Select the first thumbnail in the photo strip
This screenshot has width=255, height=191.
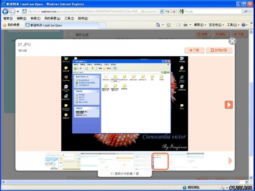click(x=54, y=161)
